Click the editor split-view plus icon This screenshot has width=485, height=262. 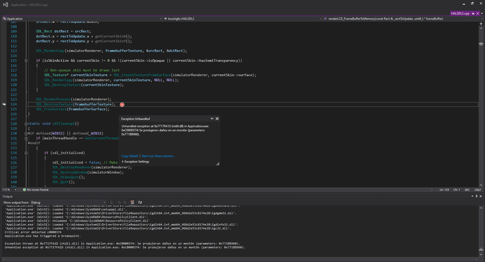tap(481, 23)
